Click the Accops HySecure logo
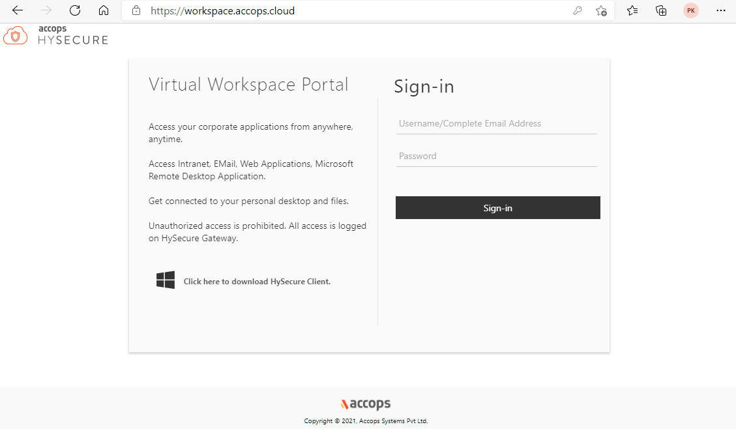736x429 pixels. [x=55, y=35]
